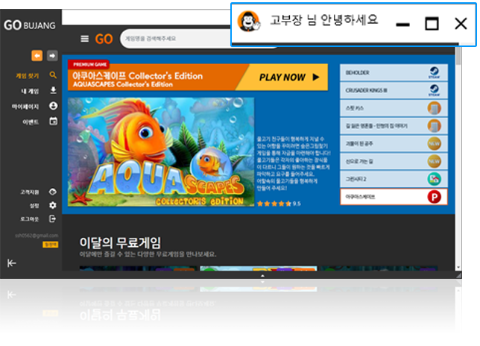This screenshot has width=480, height=346.
Task: Click the 이달의 무료게임 heading
Action: [x=120, y=242]
